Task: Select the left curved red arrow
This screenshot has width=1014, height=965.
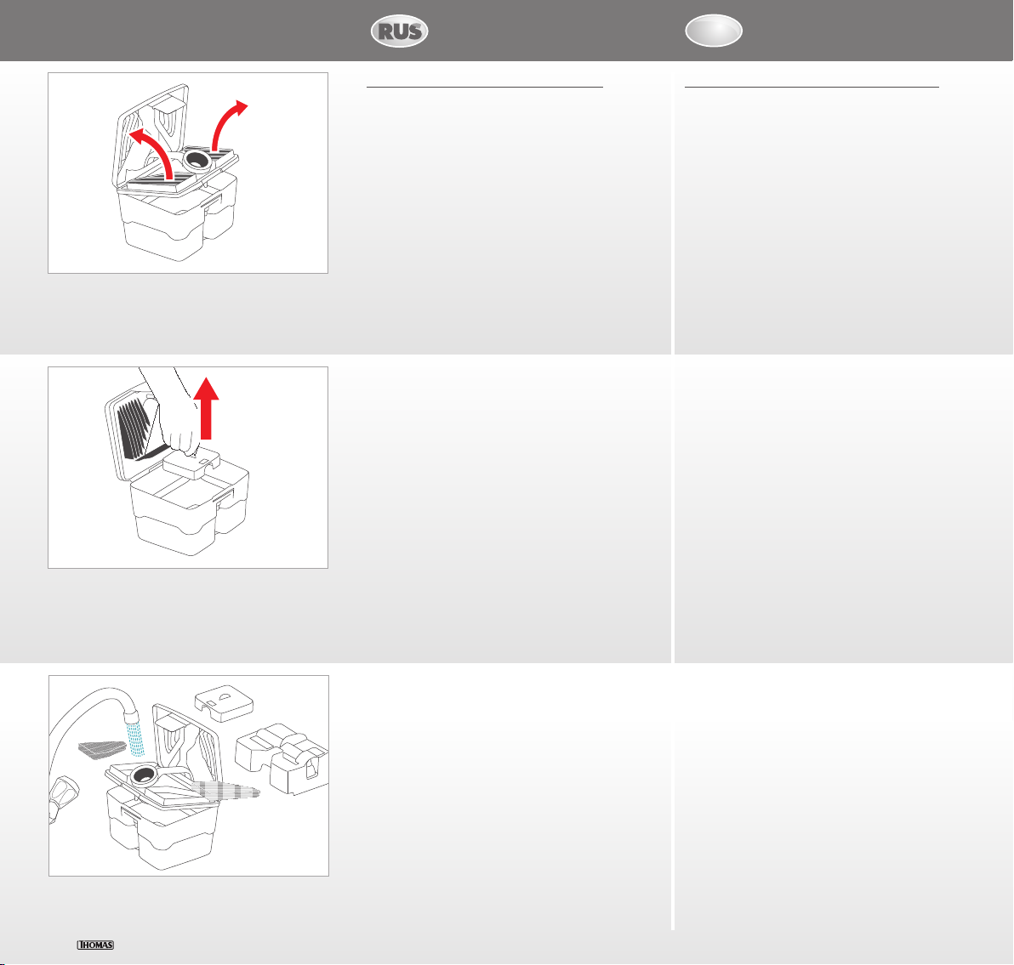Action: [152, 152]
